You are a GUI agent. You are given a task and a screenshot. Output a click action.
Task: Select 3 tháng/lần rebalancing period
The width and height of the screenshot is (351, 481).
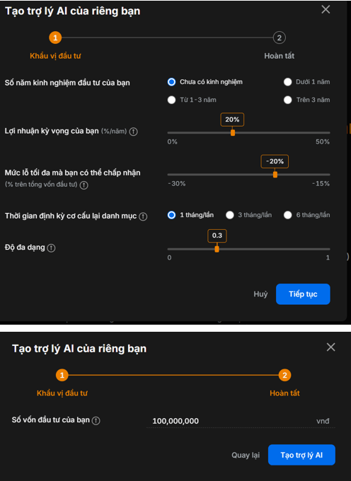230,215
